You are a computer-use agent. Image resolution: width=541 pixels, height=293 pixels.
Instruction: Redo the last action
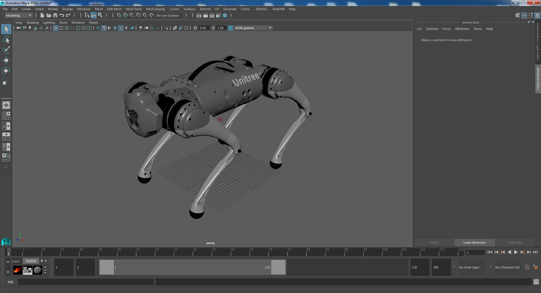point(68,16)
